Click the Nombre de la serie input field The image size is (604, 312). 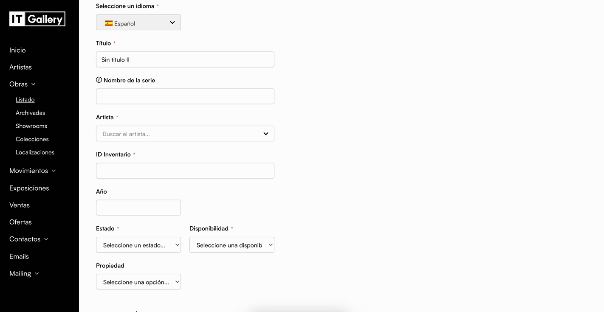tap(185, 96)
